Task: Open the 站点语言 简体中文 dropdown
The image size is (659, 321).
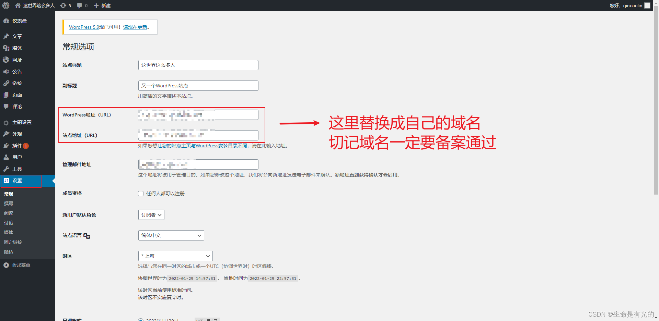Action: point(171,235)
